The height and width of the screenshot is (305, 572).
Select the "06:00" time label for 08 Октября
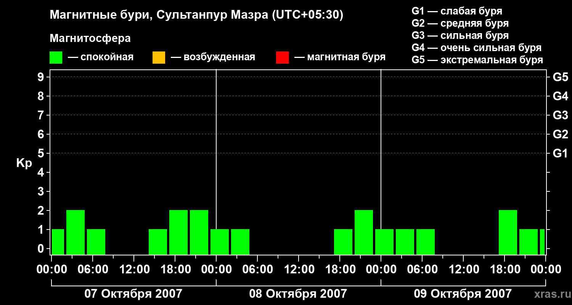click(x=257, y=270)
